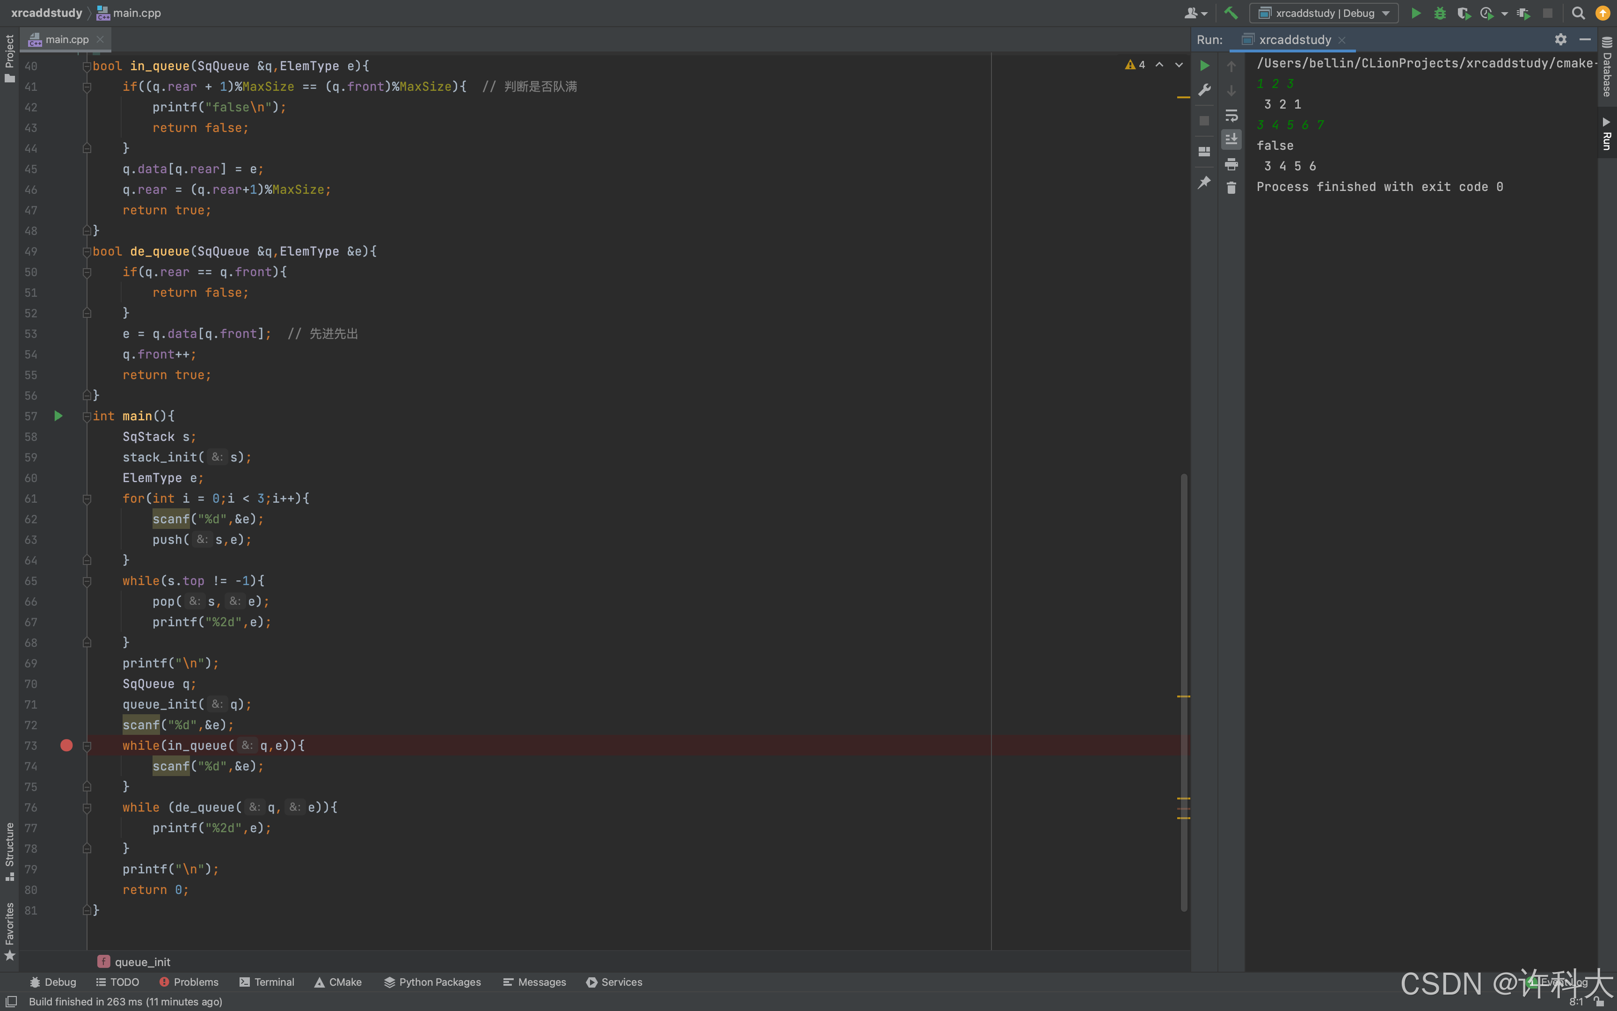The height and width of the screenshot is (1011, 1617).
Task: Click the Rerun icon in the Run panel
Action: click(x=1205, y=66)
